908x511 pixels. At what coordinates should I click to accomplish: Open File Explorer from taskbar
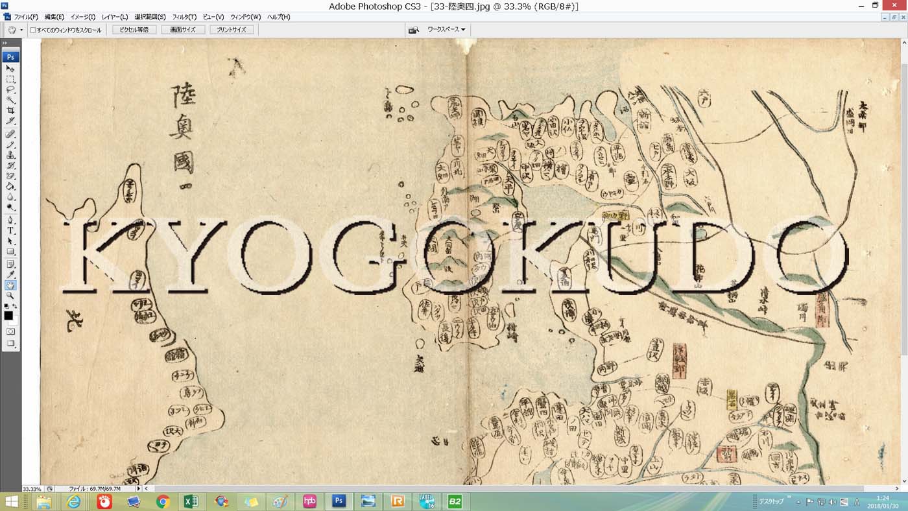coord(44,501)
